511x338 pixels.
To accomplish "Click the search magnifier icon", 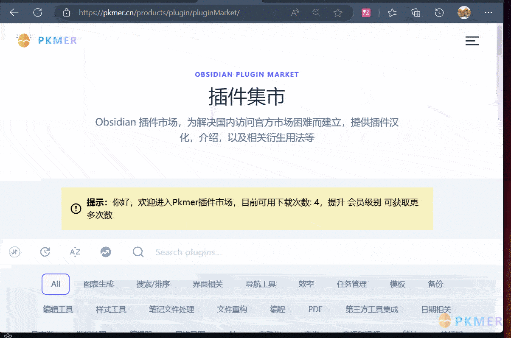I will click(x=138, y=252).
